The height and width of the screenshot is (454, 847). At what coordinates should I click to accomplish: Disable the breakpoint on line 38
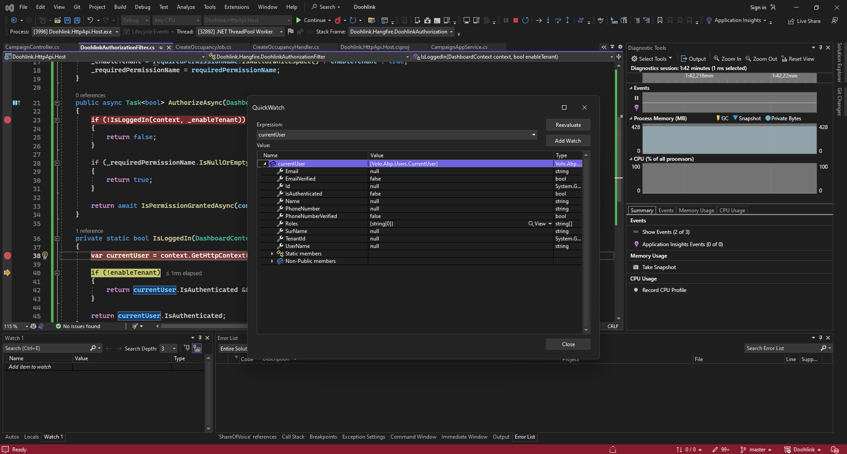7,255
